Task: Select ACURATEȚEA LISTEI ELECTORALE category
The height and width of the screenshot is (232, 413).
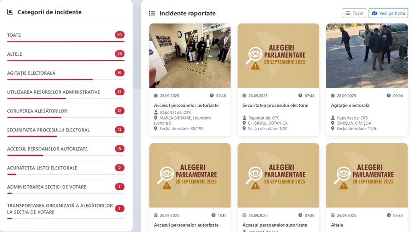Action: coord(66,168)
